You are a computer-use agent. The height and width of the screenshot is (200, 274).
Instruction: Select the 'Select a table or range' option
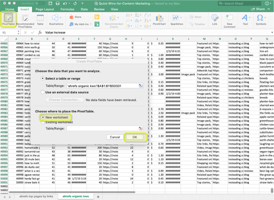(x=43, y=78)
